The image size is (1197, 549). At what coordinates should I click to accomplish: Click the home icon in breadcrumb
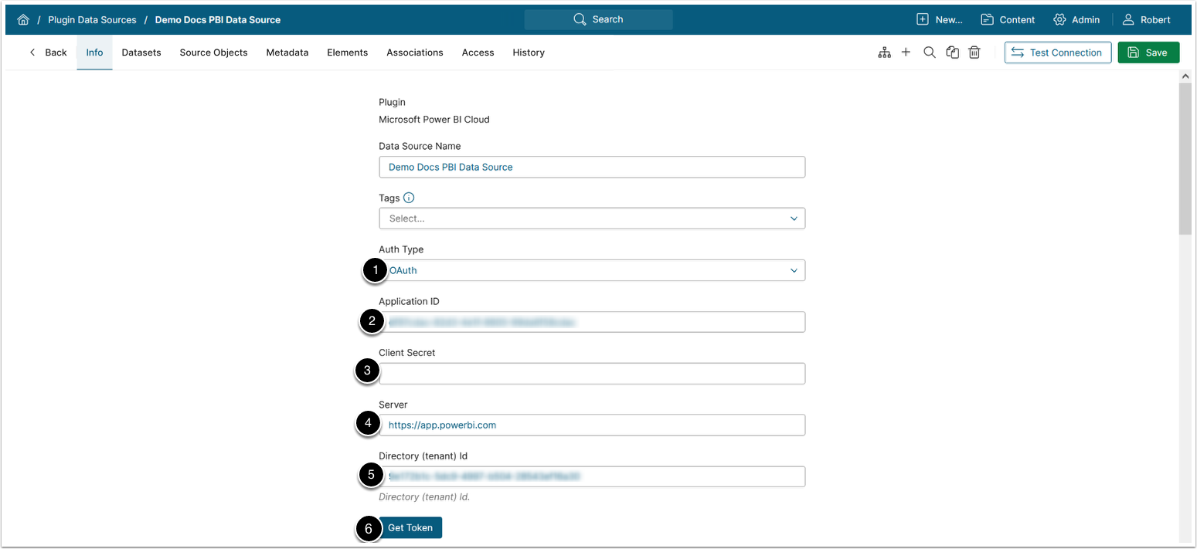[23, 20]
